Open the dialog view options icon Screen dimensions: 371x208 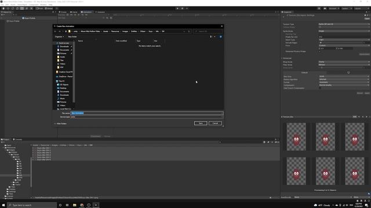pos(211,36)
